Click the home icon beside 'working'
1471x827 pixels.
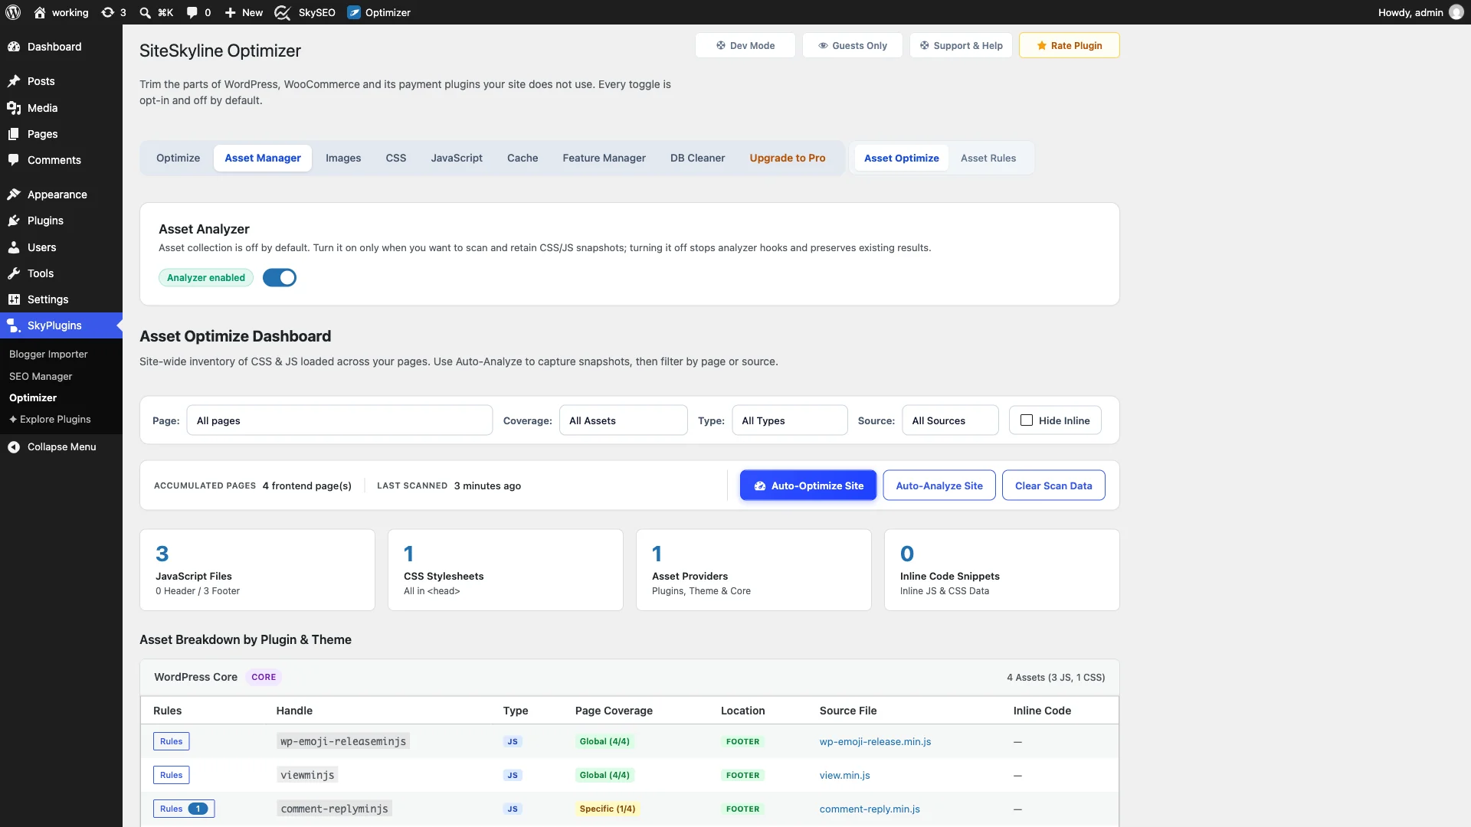pos(40,12)
